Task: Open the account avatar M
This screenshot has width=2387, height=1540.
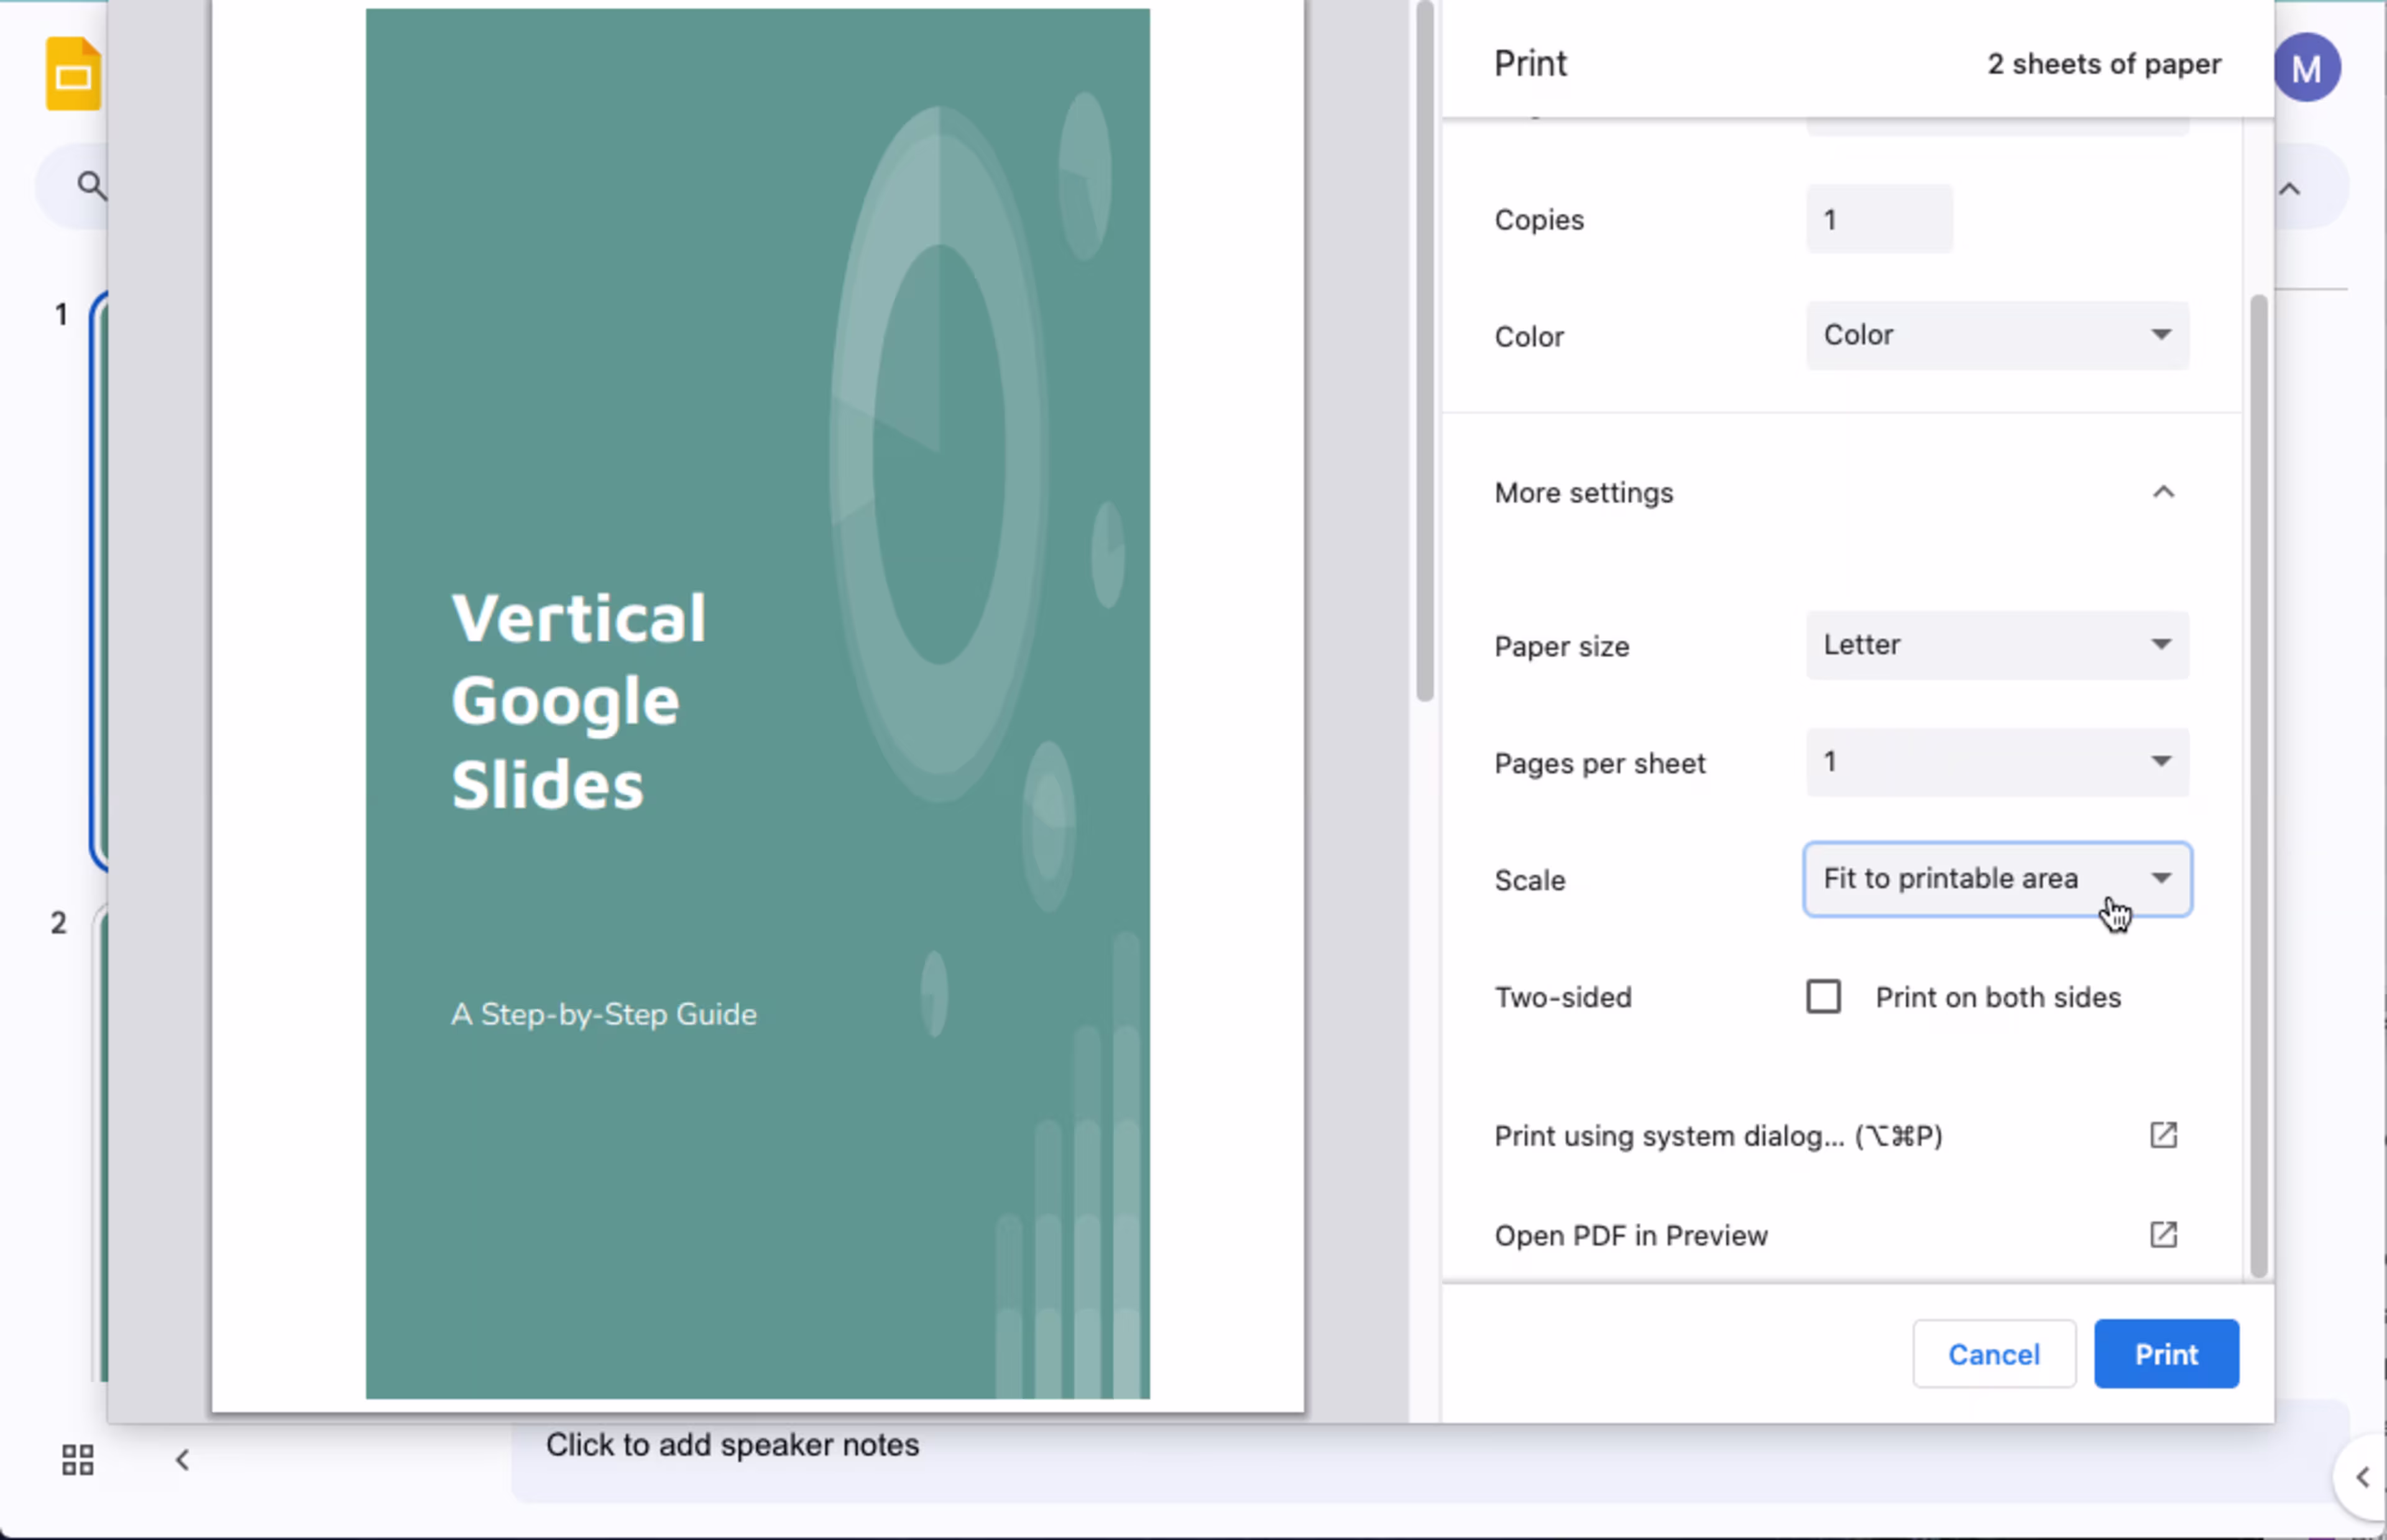Action: 2306,68
